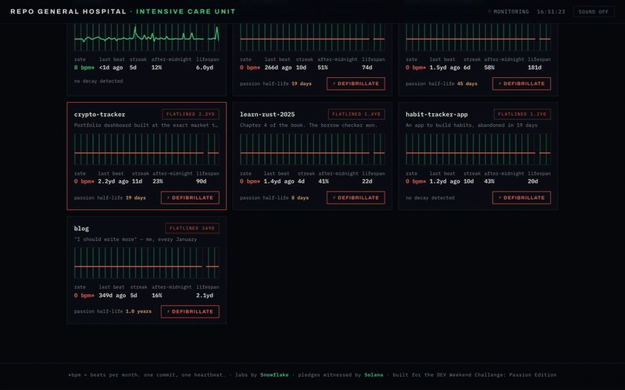This screenshot has width=625, height=390.
Task: Click passion half-life 45 days text
Action: click(441, 83)
